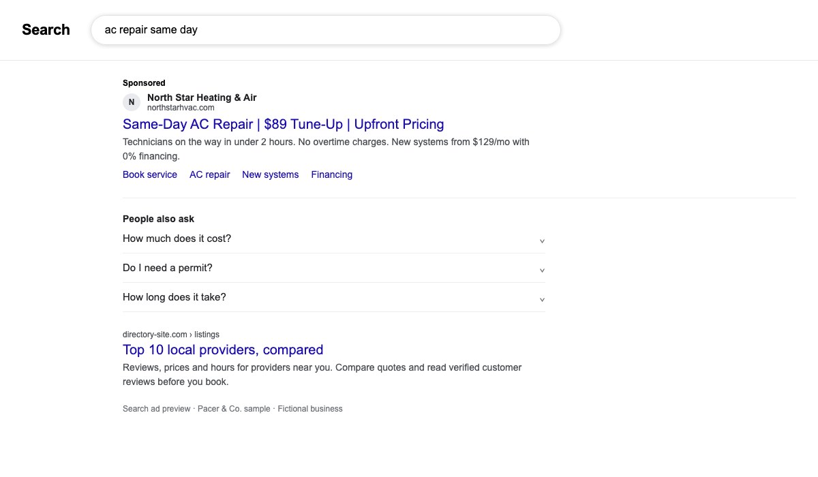Image resolution: width=818 pixels, height=477 pixels.
Task: Open the Same-Day AC Repair ad headline
Action: coord(284,124)
